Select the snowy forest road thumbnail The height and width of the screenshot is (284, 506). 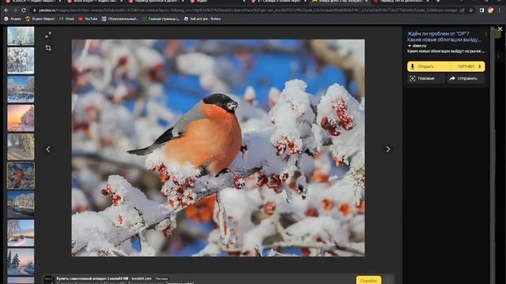click(21, 147)
